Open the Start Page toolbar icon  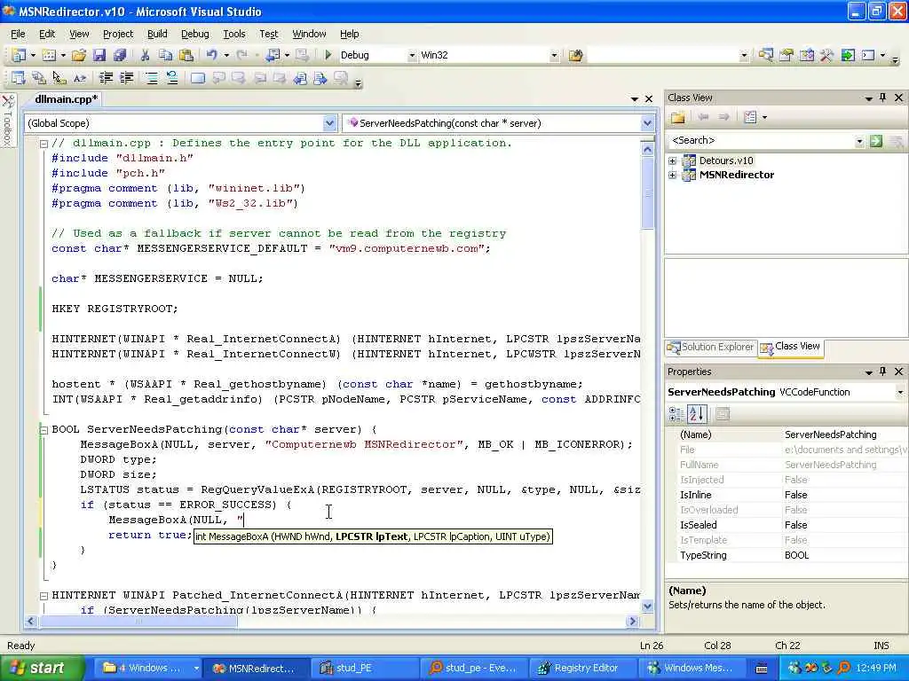coord(848,55)
